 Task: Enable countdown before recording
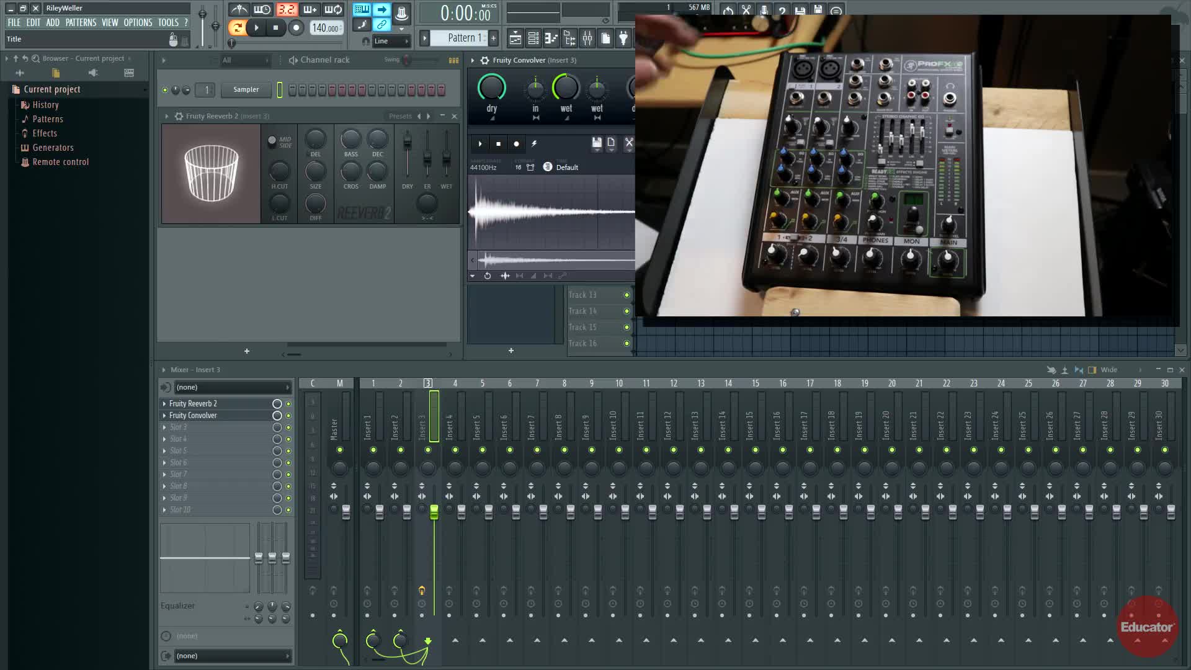coord(286,9)
